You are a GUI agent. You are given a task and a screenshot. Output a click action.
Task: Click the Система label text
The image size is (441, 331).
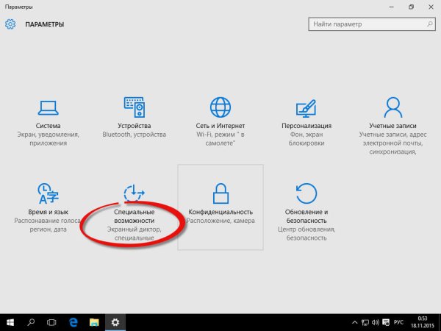[x=48, y=126]
